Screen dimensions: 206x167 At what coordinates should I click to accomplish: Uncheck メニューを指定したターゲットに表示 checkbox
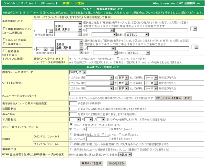[71, 124]
